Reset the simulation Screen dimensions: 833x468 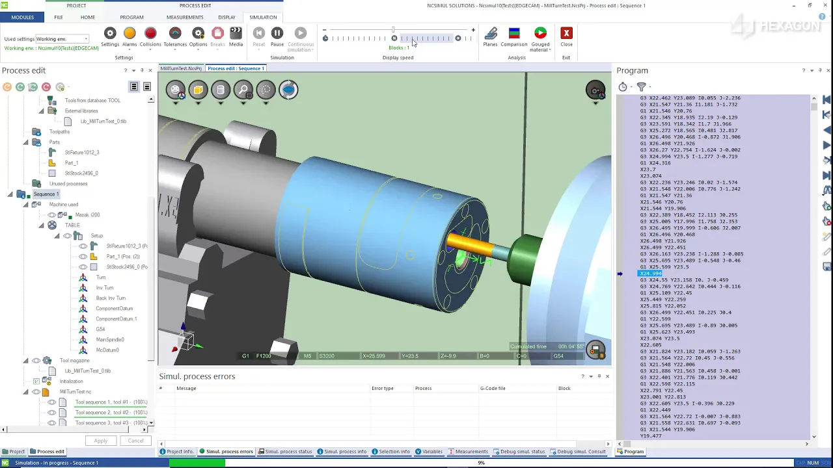(x=259, y=37)
